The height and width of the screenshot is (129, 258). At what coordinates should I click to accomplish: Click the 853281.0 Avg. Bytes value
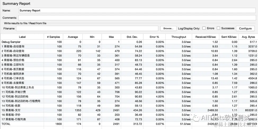tap(251, 110)
